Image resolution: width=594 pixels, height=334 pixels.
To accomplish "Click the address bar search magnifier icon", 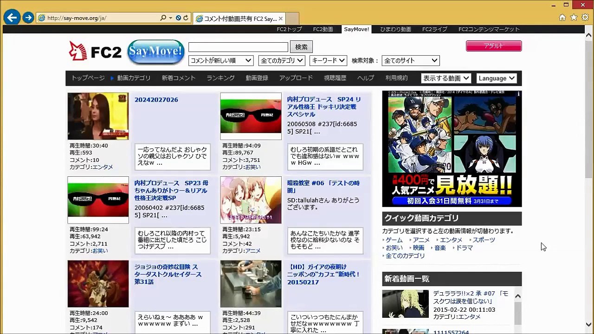I will click(163, 18).
